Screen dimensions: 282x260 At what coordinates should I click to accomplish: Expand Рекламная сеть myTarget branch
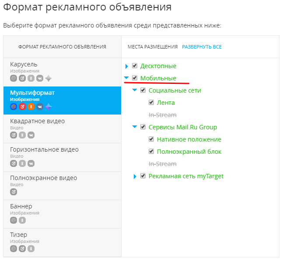tap(135, 177)
